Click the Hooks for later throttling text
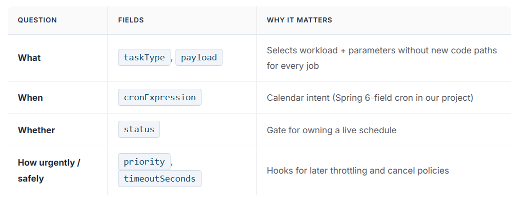 coord(358,171)
